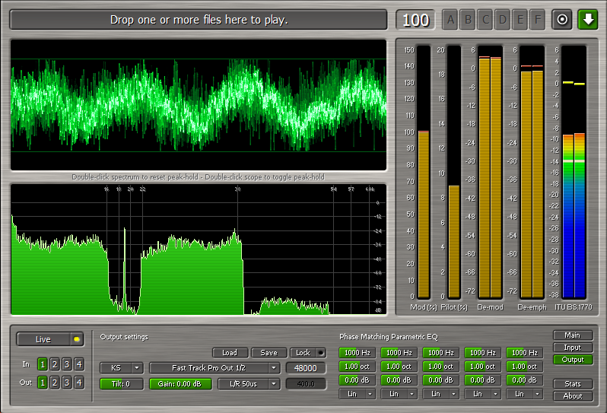The width and height of the screenshot is (607, 413).
Task: Toggle the Lock button
Action: click(308, 353)
